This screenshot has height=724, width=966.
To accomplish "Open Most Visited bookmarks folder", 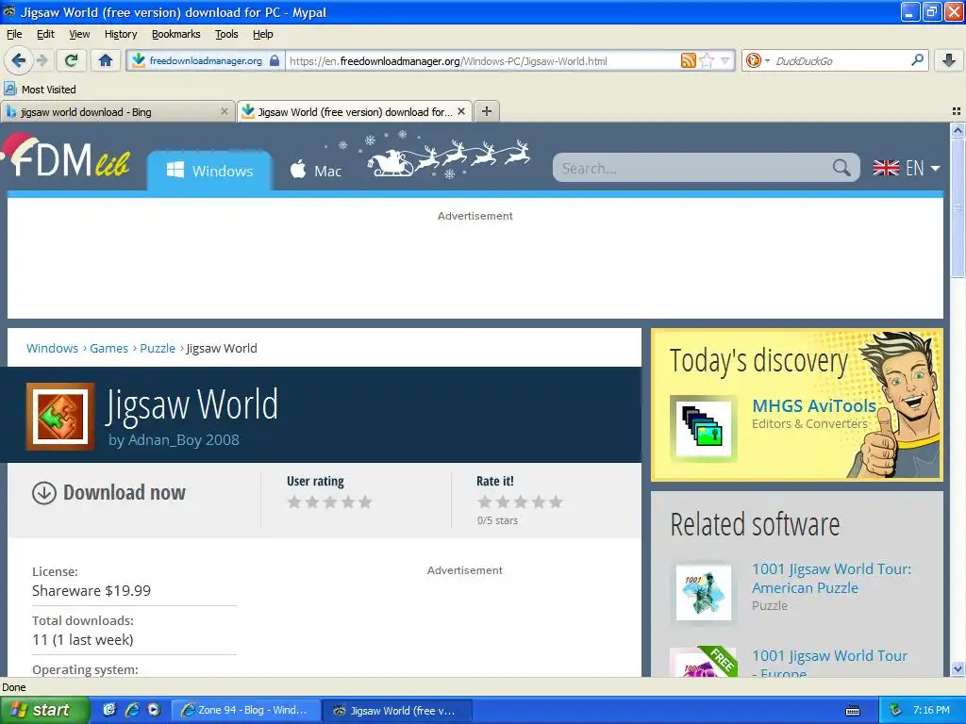I will click(40, 90).
